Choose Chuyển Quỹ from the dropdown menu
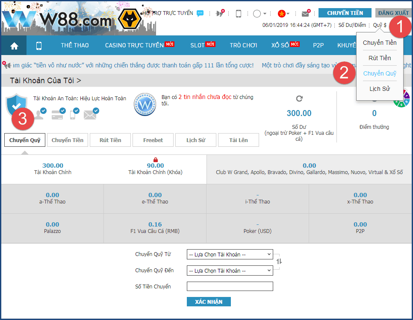The image size is (413, 320). pyautogui.click(x=380, y=73)
